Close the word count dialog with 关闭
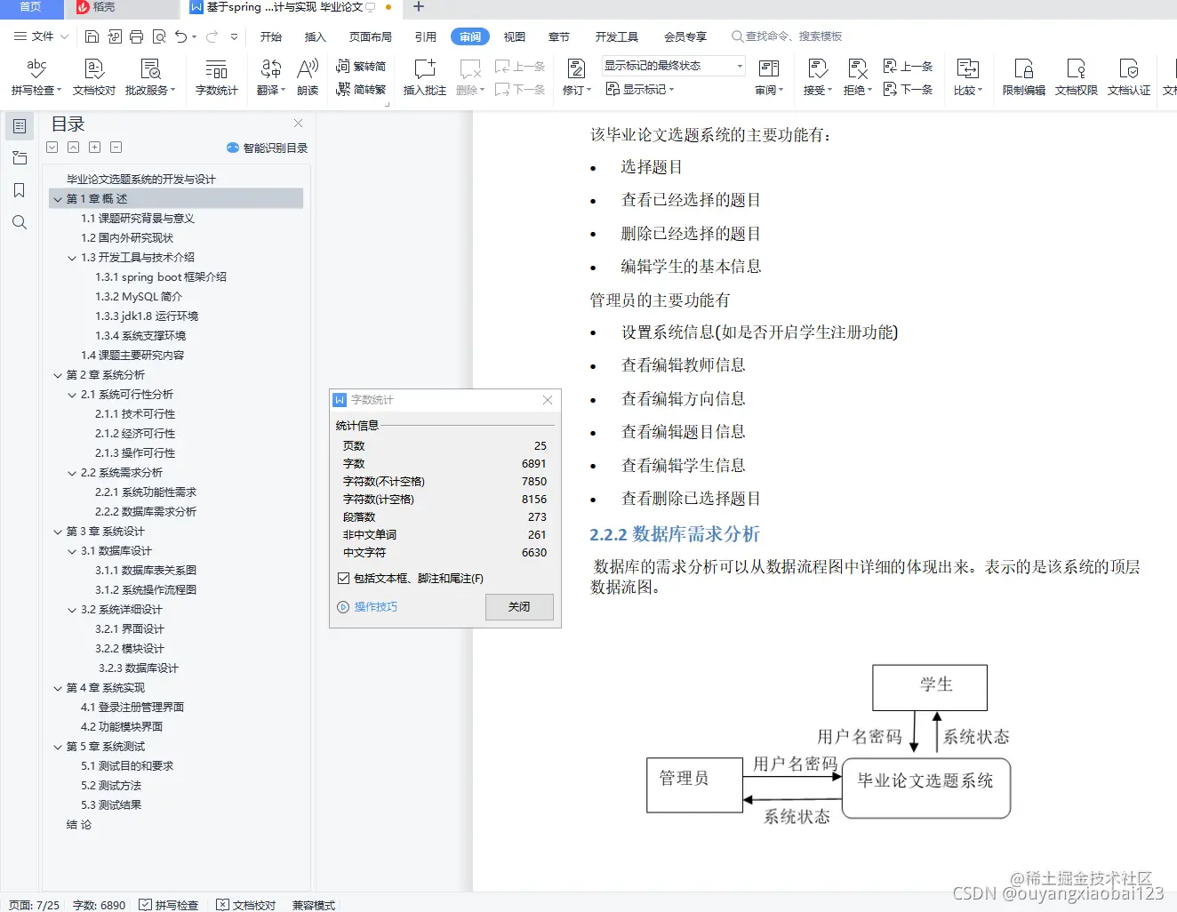This screenshot has width=1177, height=912. tap(519, 607)
